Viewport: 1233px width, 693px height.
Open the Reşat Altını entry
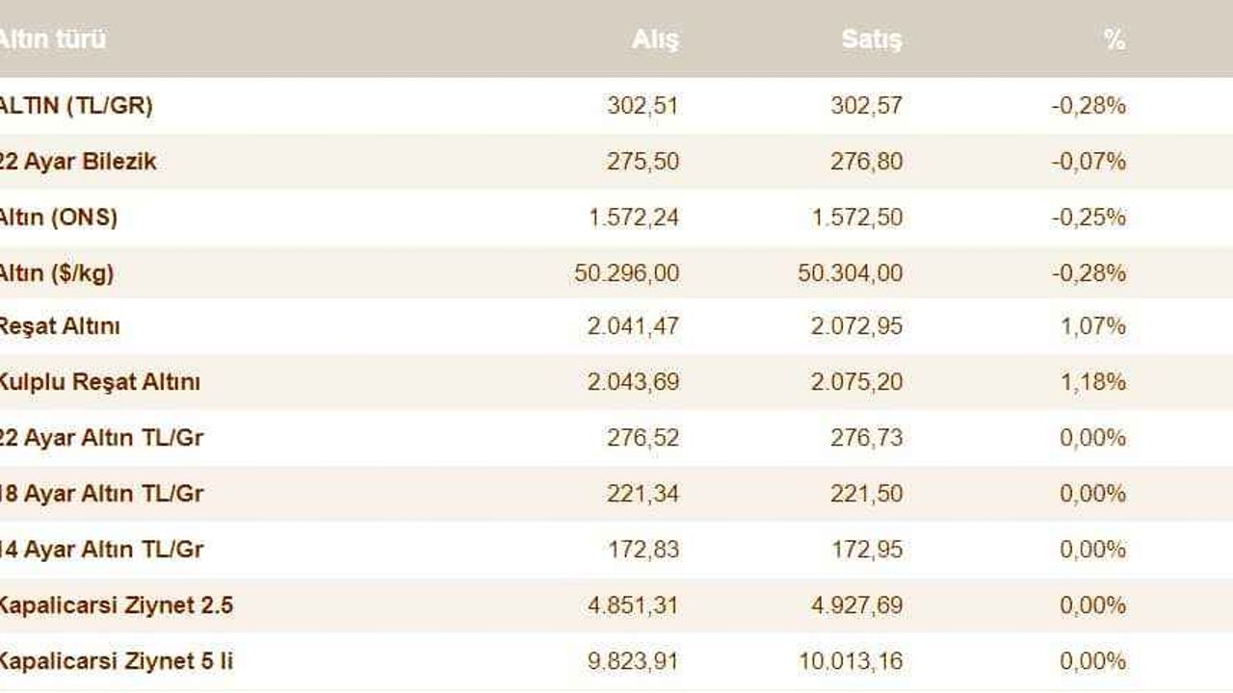(60, 326)
